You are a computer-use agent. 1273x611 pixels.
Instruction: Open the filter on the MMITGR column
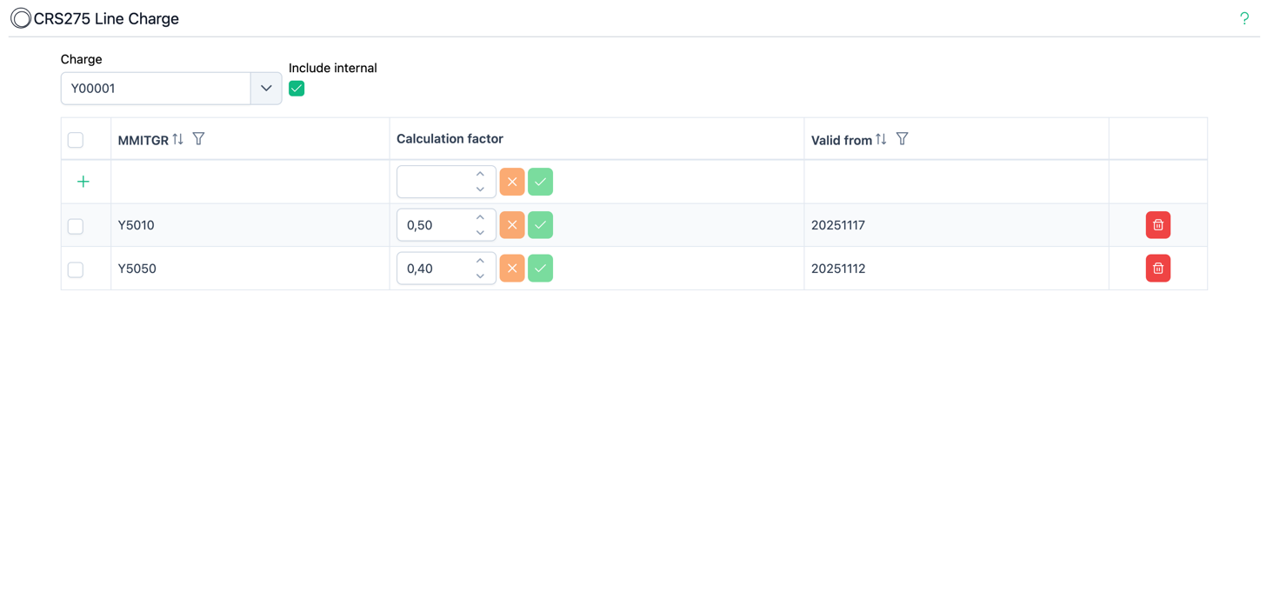click(x=198, y=138)
